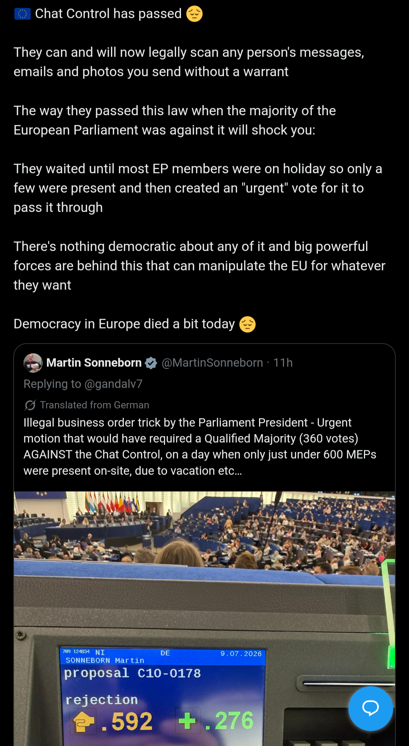This screenshot has height=746, width=409.
Task: Open the parliament chamber photo
Action: click(204, 619)
